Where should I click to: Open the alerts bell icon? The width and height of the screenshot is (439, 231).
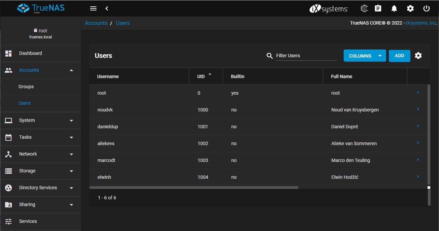tap(394, 8)
